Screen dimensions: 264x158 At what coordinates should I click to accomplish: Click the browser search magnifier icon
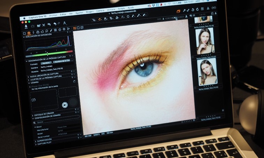(x=212, y=13)
